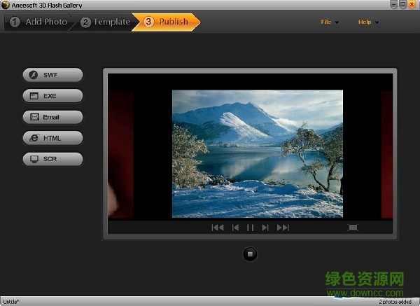The height and width of the screenshot is (306, 420).
Task: Create SCR screensaver from gallery
Action: [52, 159]
